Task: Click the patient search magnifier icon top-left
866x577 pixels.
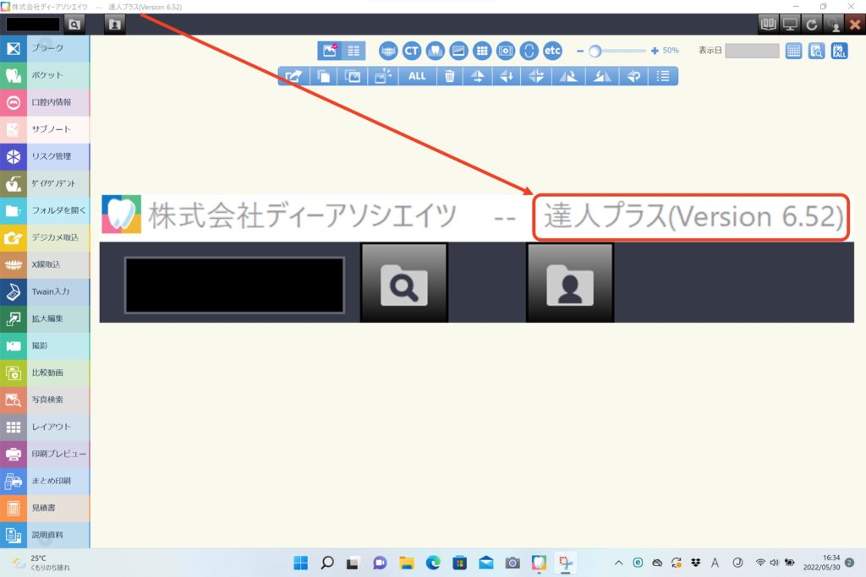Action: coord(74,24)
